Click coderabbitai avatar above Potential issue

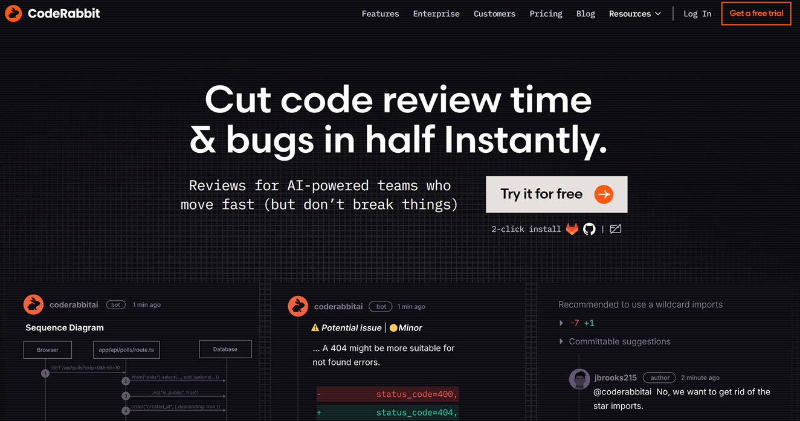point(298,306)
